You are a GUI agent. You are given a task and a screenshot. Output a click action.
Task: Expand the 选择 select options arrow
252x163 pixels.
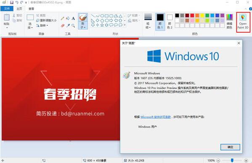32,28
